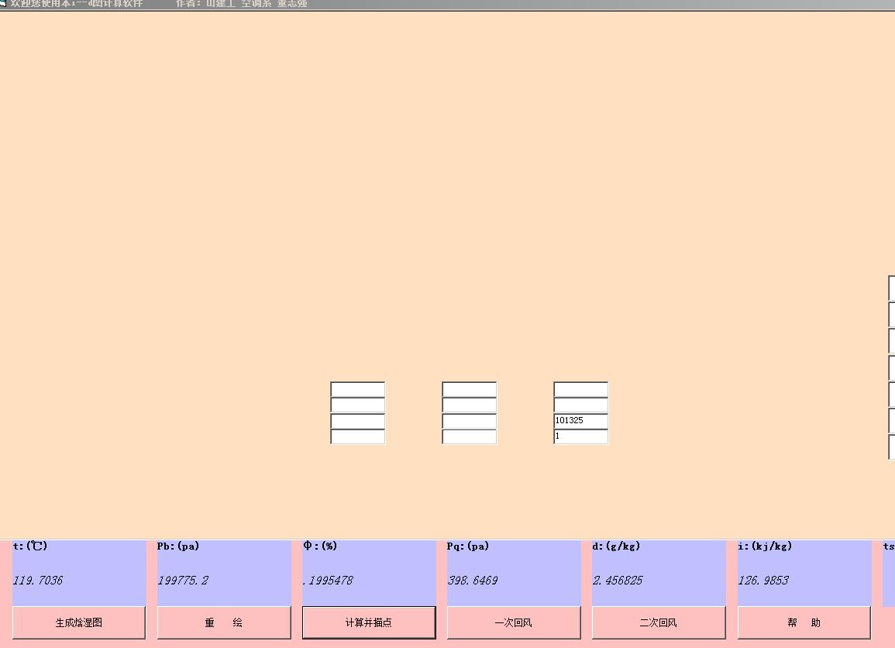Click the φ:(%) relative humidity panel
Viewport: 895px width, 648px height.
(368, 573)
